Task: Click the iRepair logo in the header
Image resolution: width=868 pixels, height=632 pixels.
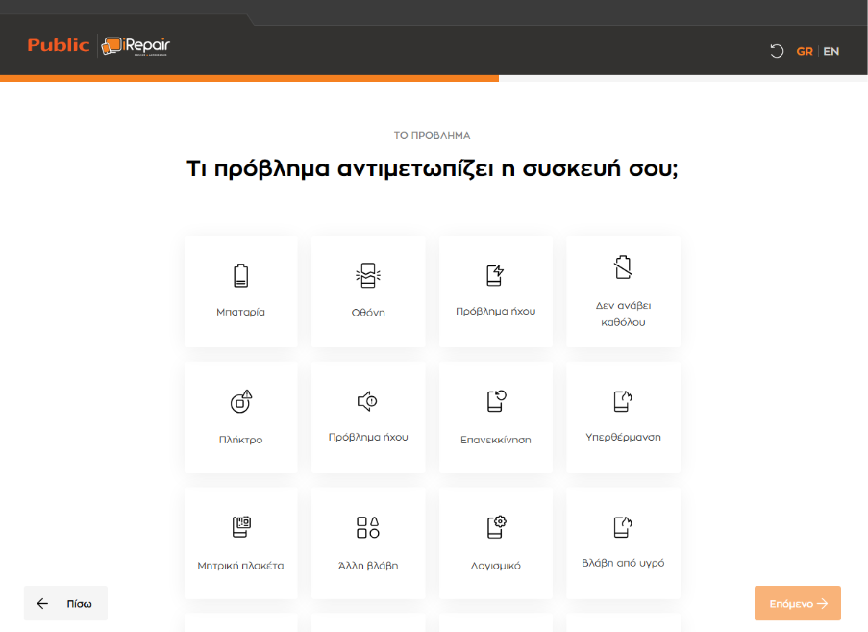Action: (x=136, y=46)
